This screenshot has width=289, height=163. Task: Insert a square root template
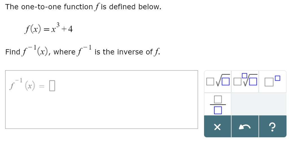coord(217,81)
